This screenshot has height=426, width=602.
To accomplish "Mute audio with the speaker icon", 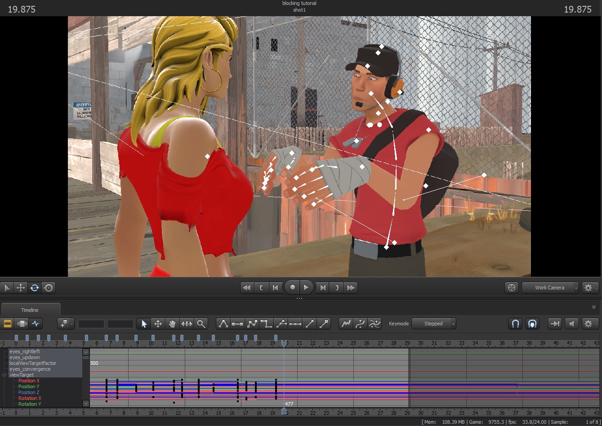I will pyautogui.click(x=571, y=324).
